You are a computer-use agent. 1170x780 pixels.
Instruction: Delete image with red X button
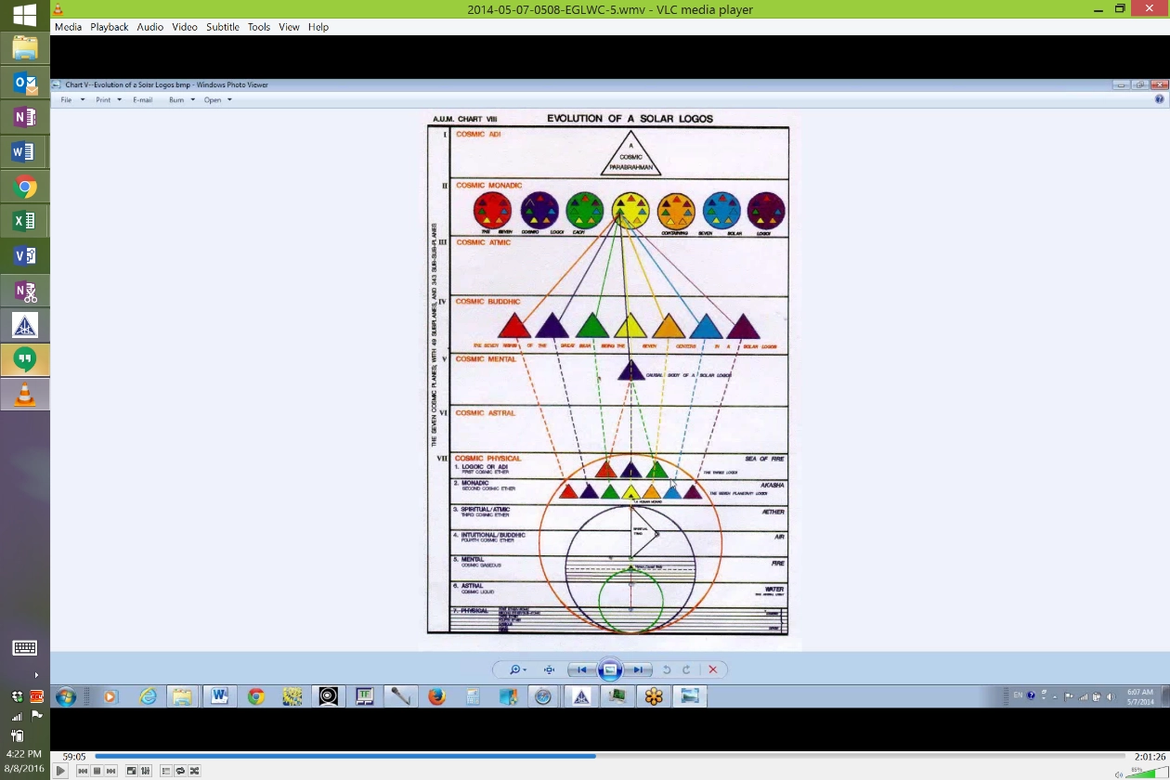pyautogui.click(x=712, y=669)
